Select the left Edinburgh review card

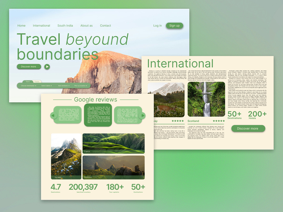pos(68,115)
